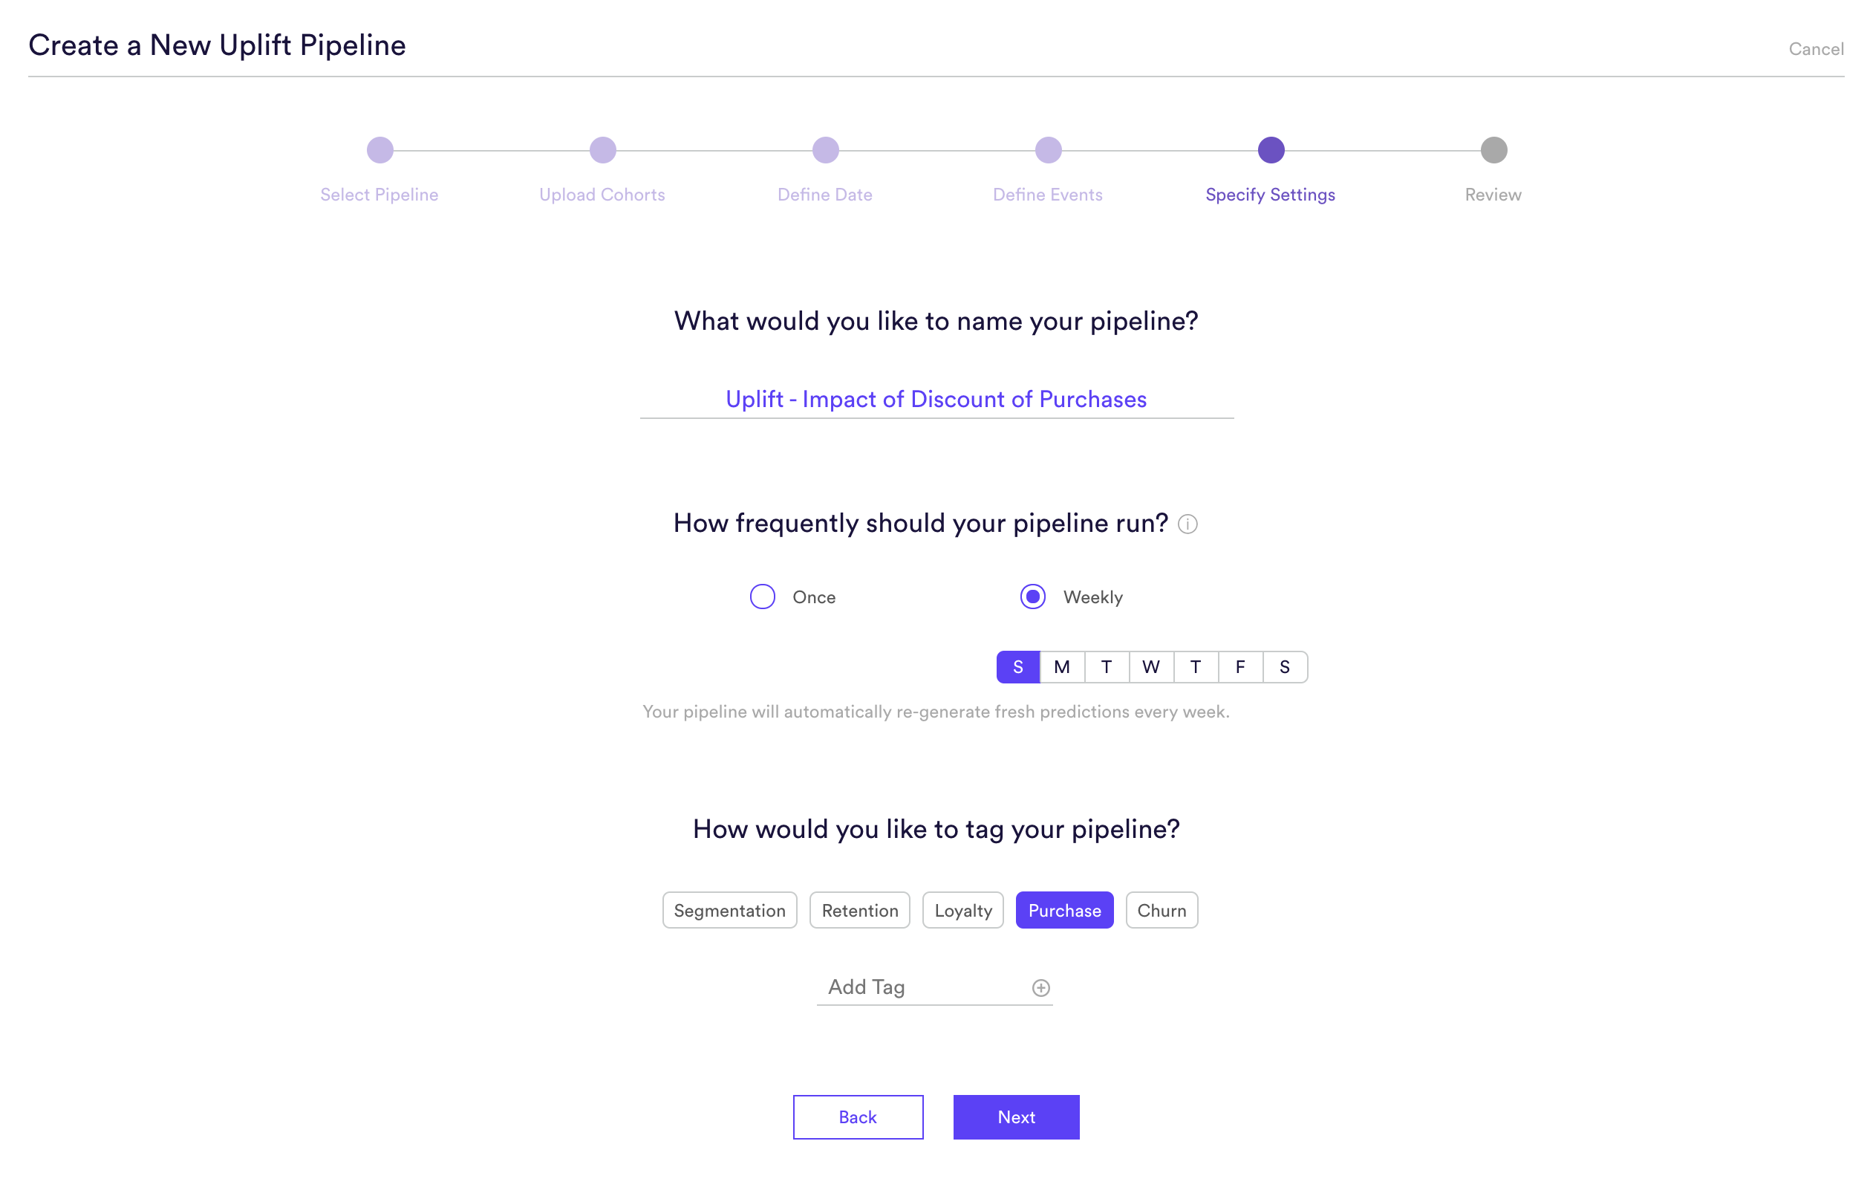
Task: Select the Churn tag
Action: [x=1161, y=910]
